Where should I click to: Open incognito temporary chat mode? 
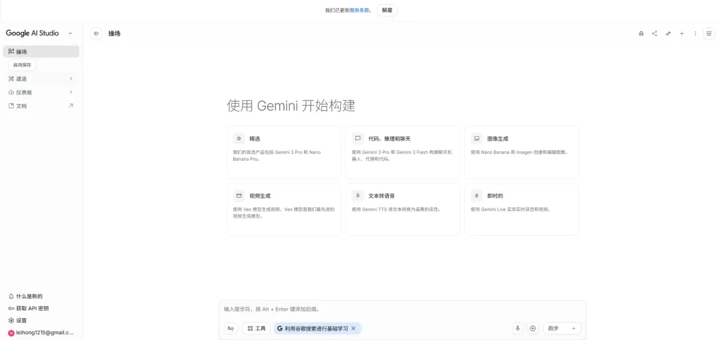(x=641, y=33)
